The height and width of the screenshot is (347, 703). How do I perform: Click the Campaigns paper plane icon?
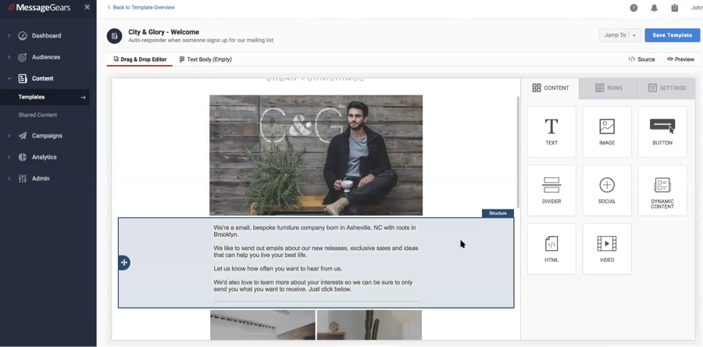click(x=23, y=136)
